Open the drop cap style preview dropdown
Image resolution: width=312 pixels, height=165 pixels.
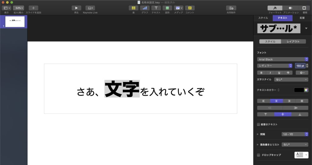coord(301,155)
